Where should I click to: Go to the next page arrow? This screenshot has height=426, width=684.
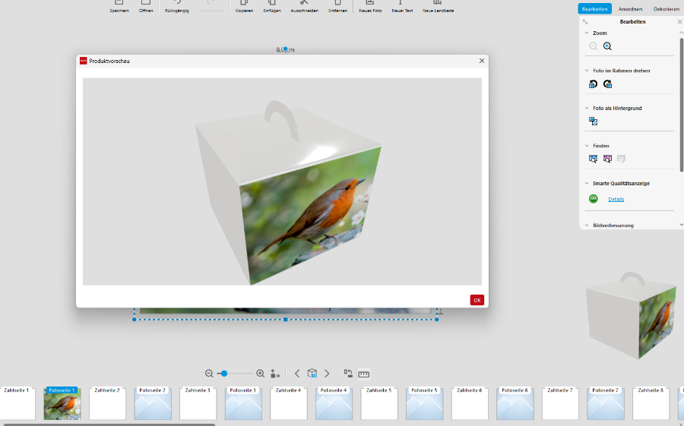coord(327,374)
